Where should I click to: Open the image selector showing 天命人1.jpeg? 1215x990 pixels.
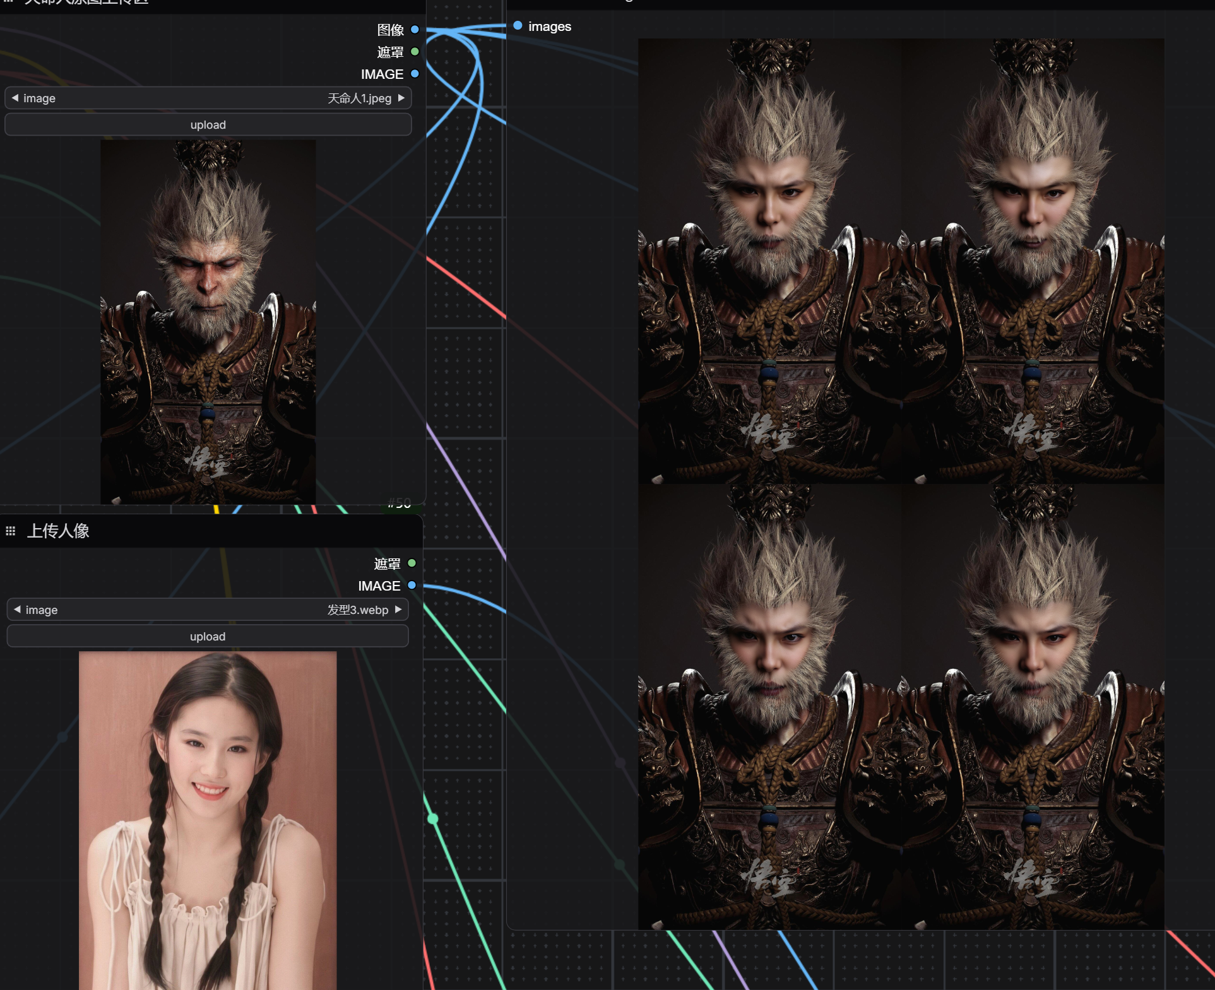click(x=208, y=98)
